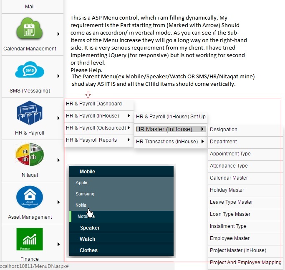285x270 pixels.
Task: Expand the Nitaqat submenu arrow
Action: 58,160
